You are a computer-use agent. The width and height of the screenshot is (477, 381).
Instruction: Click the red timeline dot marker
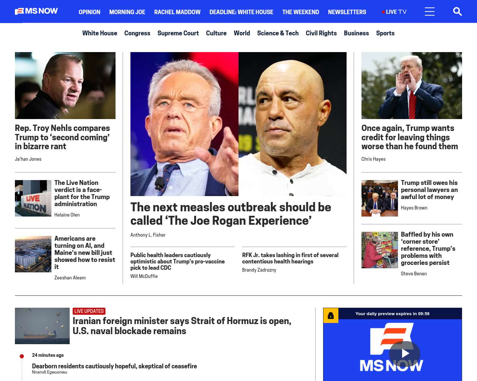22,356
